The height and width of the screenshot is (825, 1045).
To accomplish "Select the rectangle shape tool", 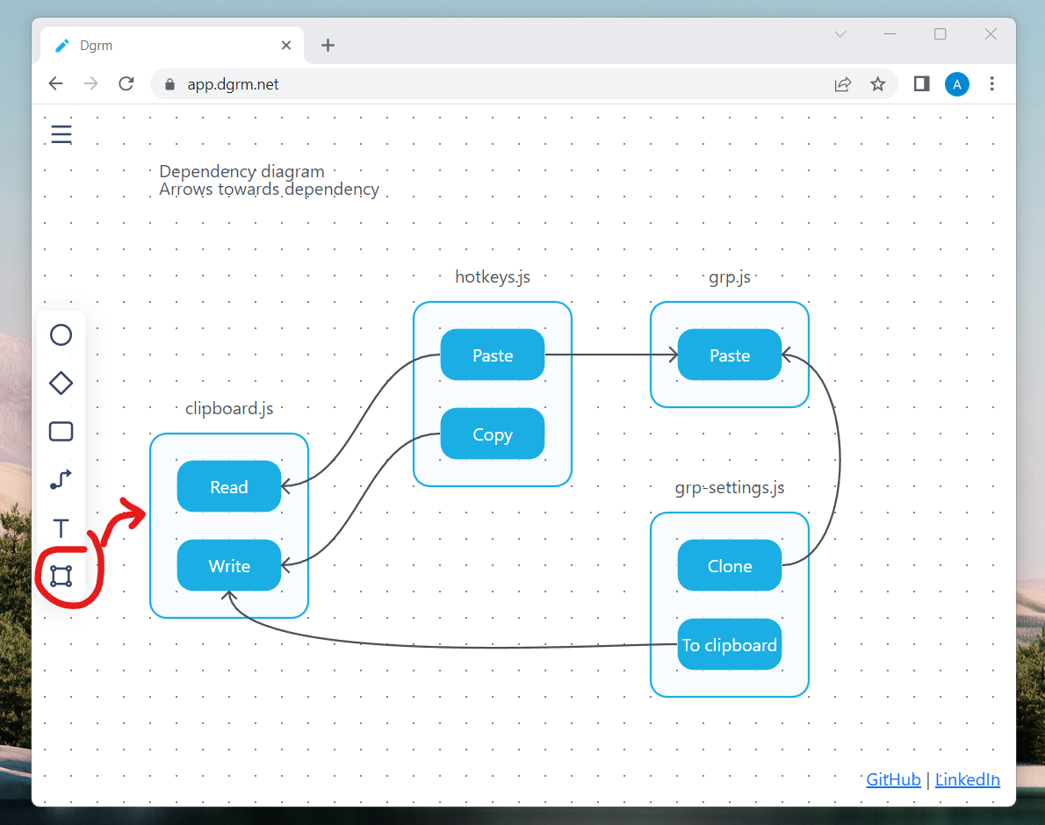I will pos(61,431).
